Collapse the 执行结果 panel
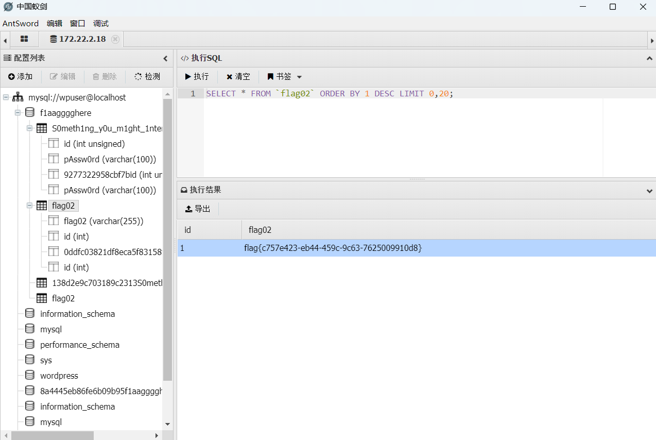Image resolution: width=656 pixels, height=440 pixels. pyautogui.click(x=649, y=190)
